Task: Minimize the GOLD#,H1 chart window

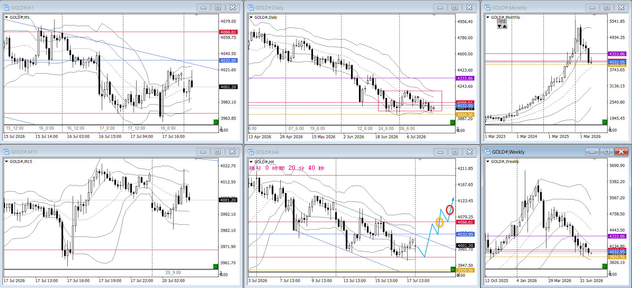Action: click(x=203, y=8)
